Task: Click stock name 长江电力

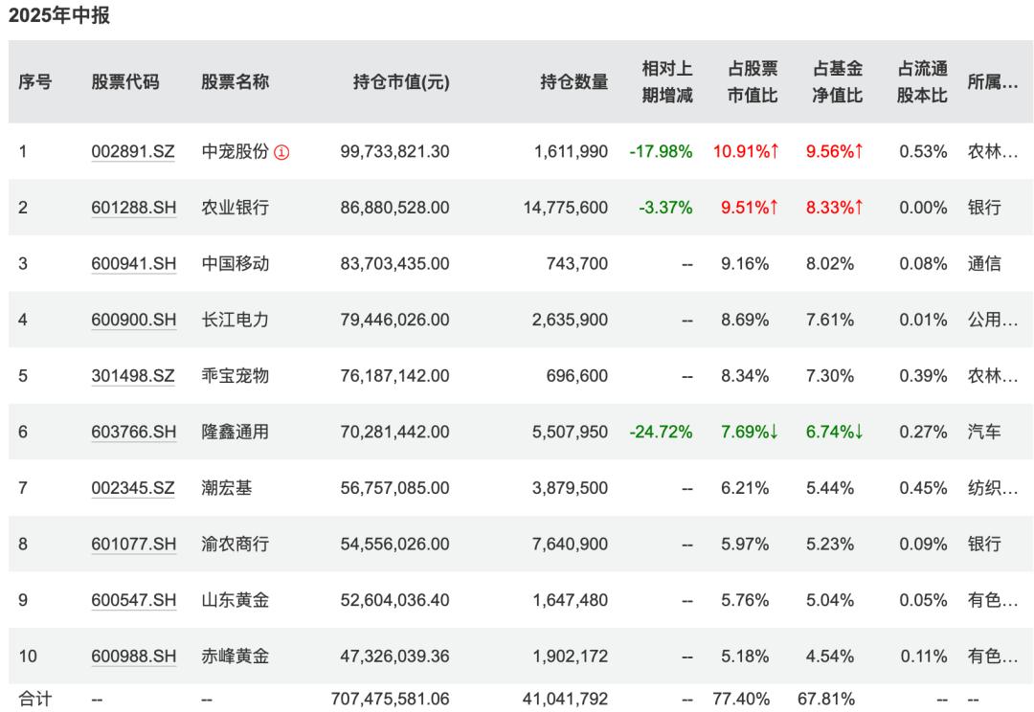Action: pyautogui.click(x=236, y=320)
